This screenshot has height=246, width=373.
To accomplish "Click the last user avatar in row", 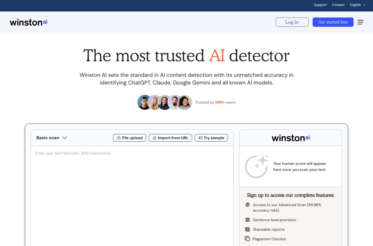I will tap(185, 102).
